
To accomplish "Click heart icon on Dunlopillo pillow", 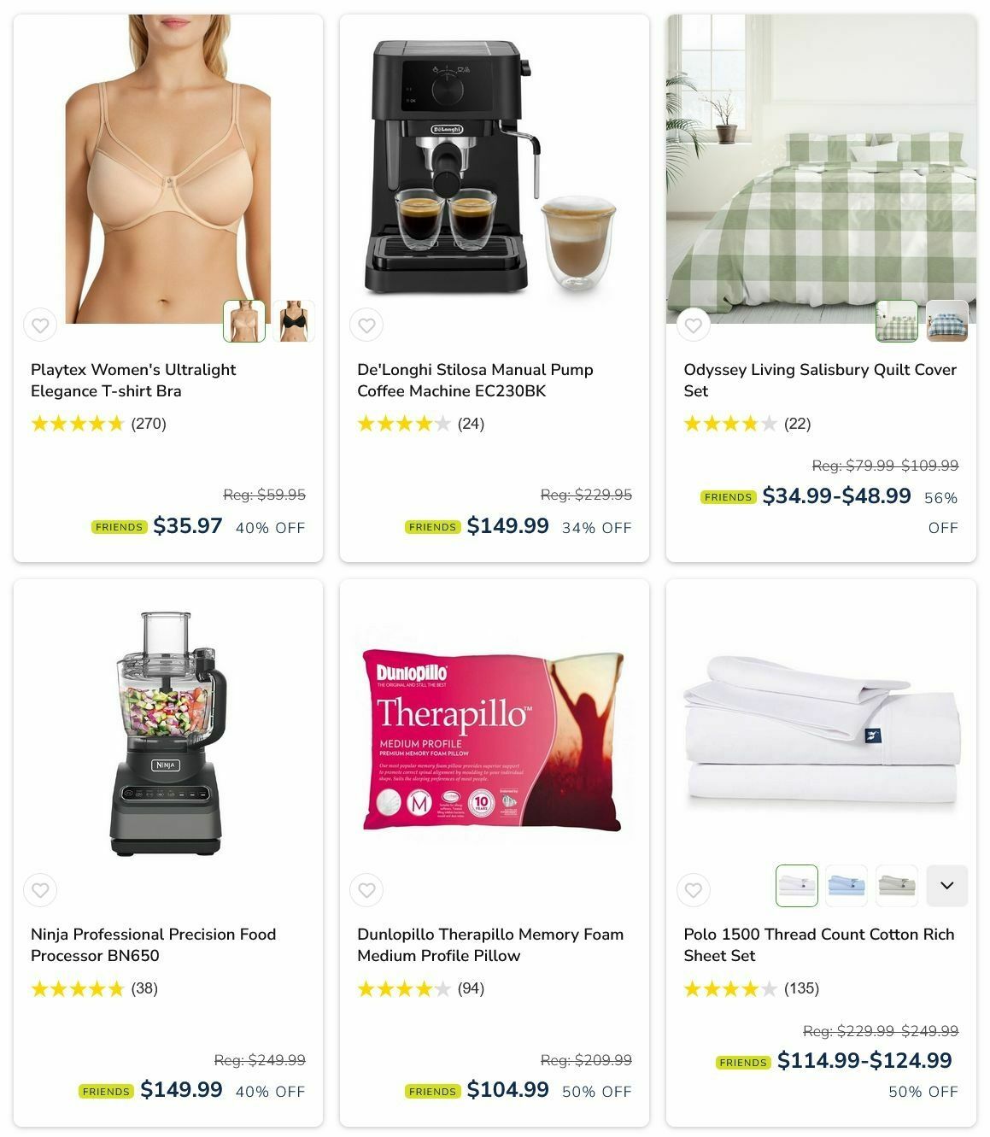I will click(366, 890).
